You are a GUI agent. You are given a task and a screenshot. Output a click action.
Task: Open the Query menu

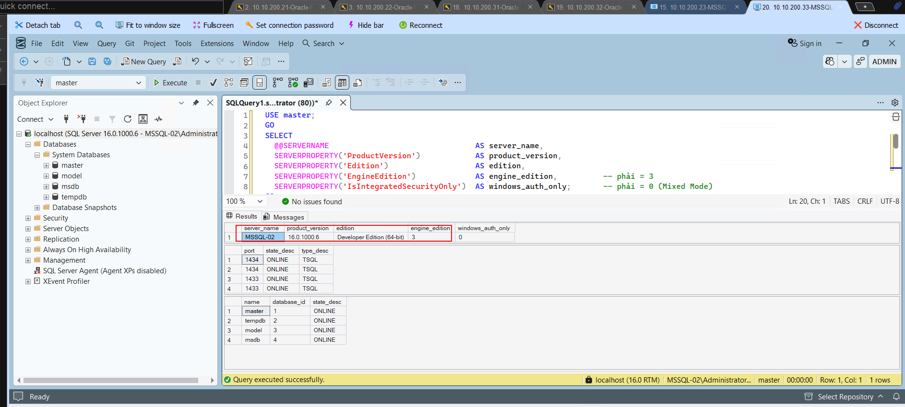(107, 43)
